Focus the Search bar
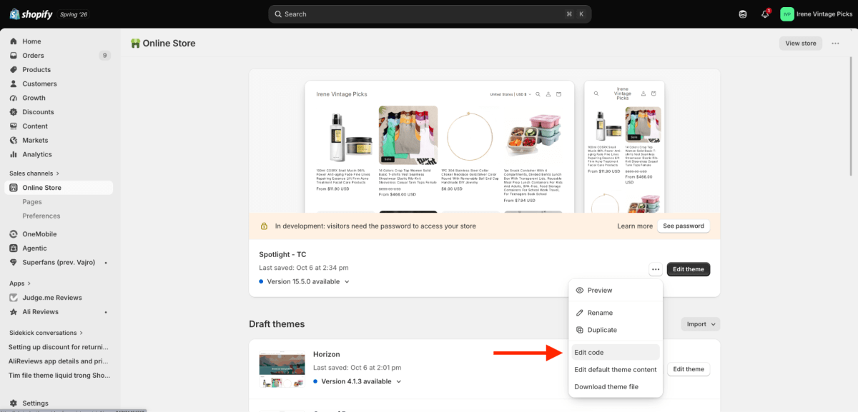 429,14
